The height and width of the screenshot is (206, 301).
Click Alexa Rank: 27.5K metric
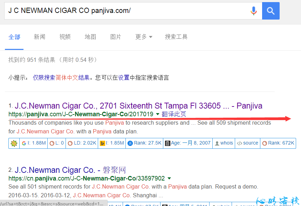[x=144, y=143]
